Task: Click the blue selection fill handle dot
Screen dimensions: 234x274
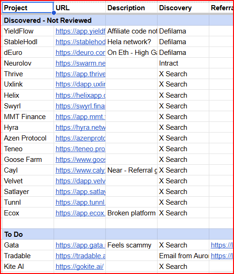Action: pos(54,13)
